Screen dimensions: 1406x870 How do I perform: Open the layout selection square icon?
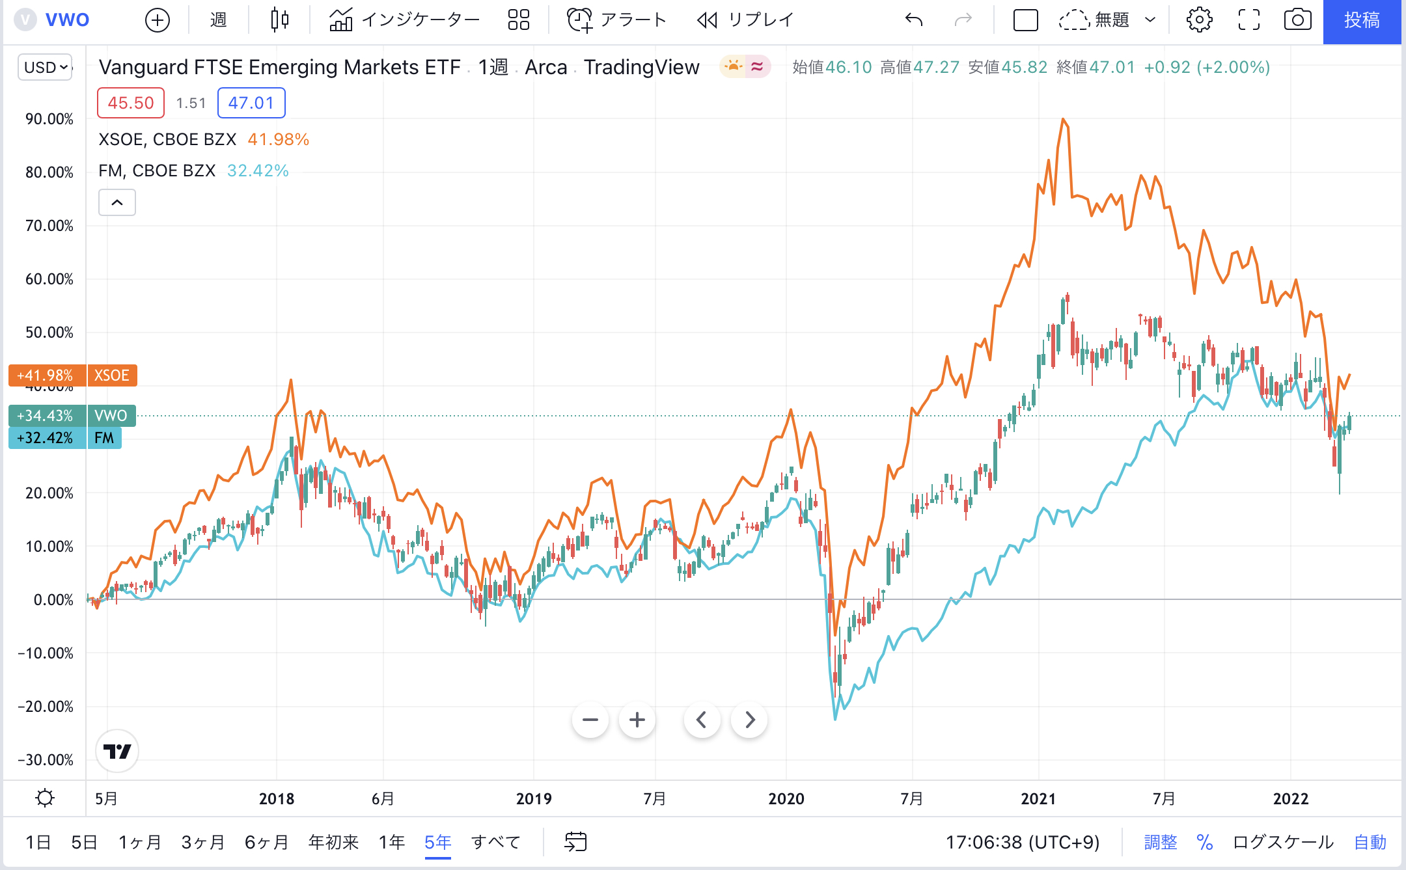click(1025, 20)
